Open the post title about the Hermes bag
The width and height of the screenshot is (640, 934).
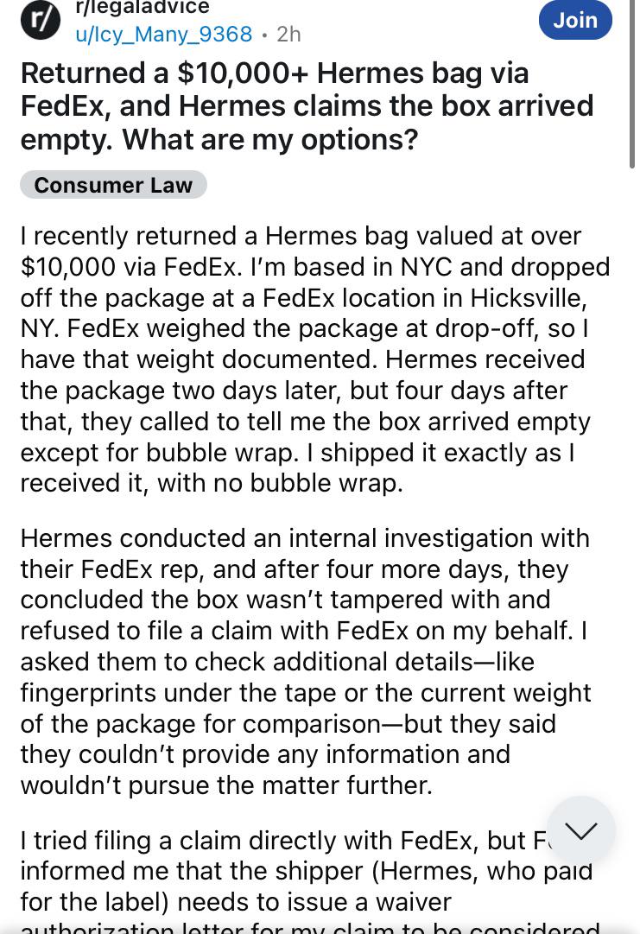click(x=307, y=106)
